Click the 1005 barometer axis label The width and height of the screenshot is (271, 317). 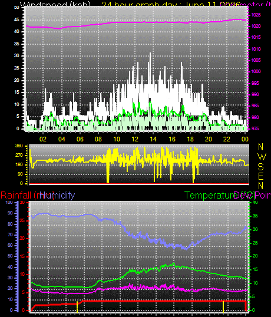(x=256, y=60)
